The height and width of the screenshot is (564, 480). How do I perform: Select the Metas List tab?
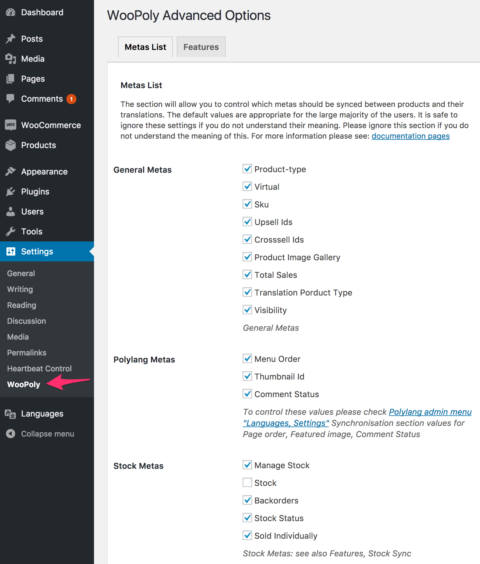tap(145, 47)
